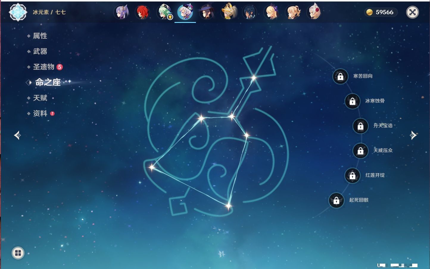Viewport: 430px width, 269px height.
Task: Open the locked 升天宝诰 constellation node
Action: 360,126
